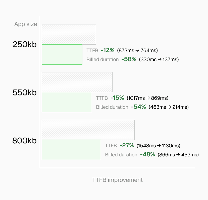This screenshot has width=208, height=200.
Task: Click the green bar for 250kb
Action: click(62, 55)
